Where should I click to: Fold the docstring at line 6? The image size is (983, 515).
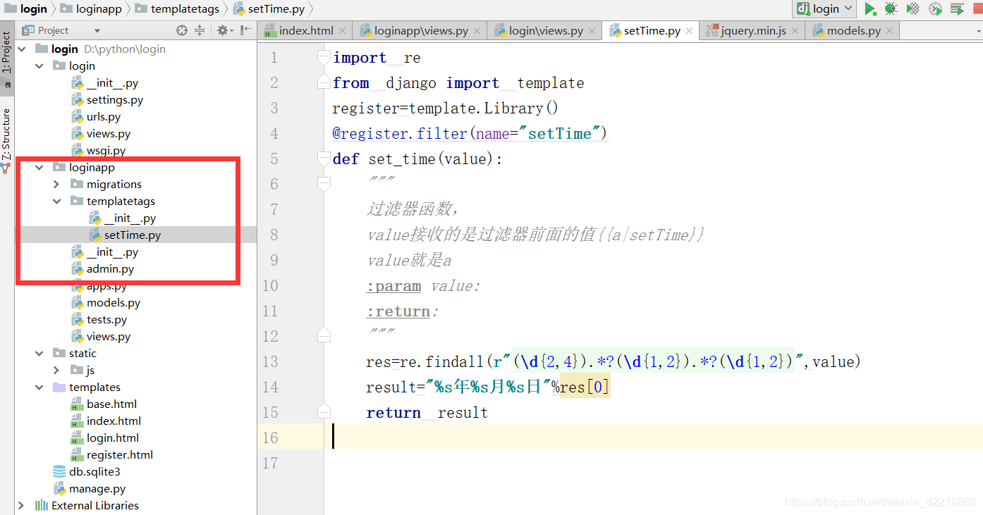coord(324,184)
